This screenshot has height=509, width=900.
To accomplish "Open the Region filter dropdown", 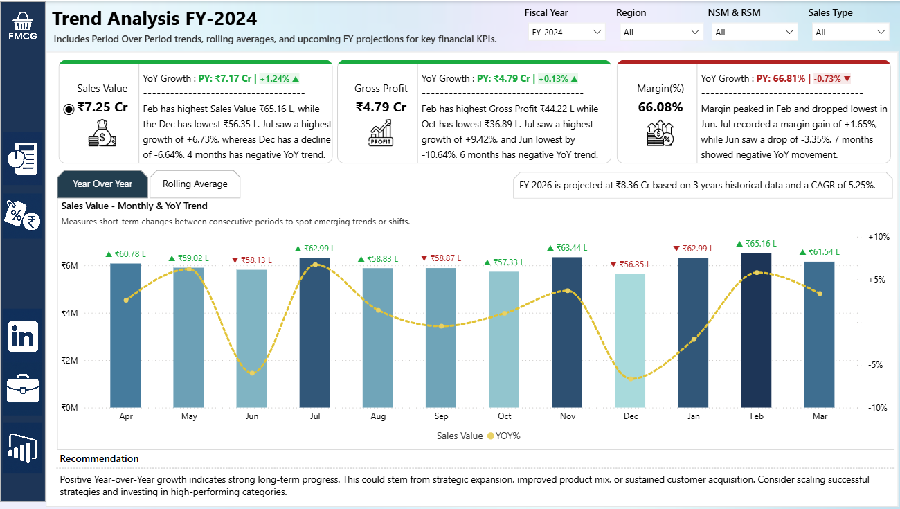I will [x=662, y=32].
